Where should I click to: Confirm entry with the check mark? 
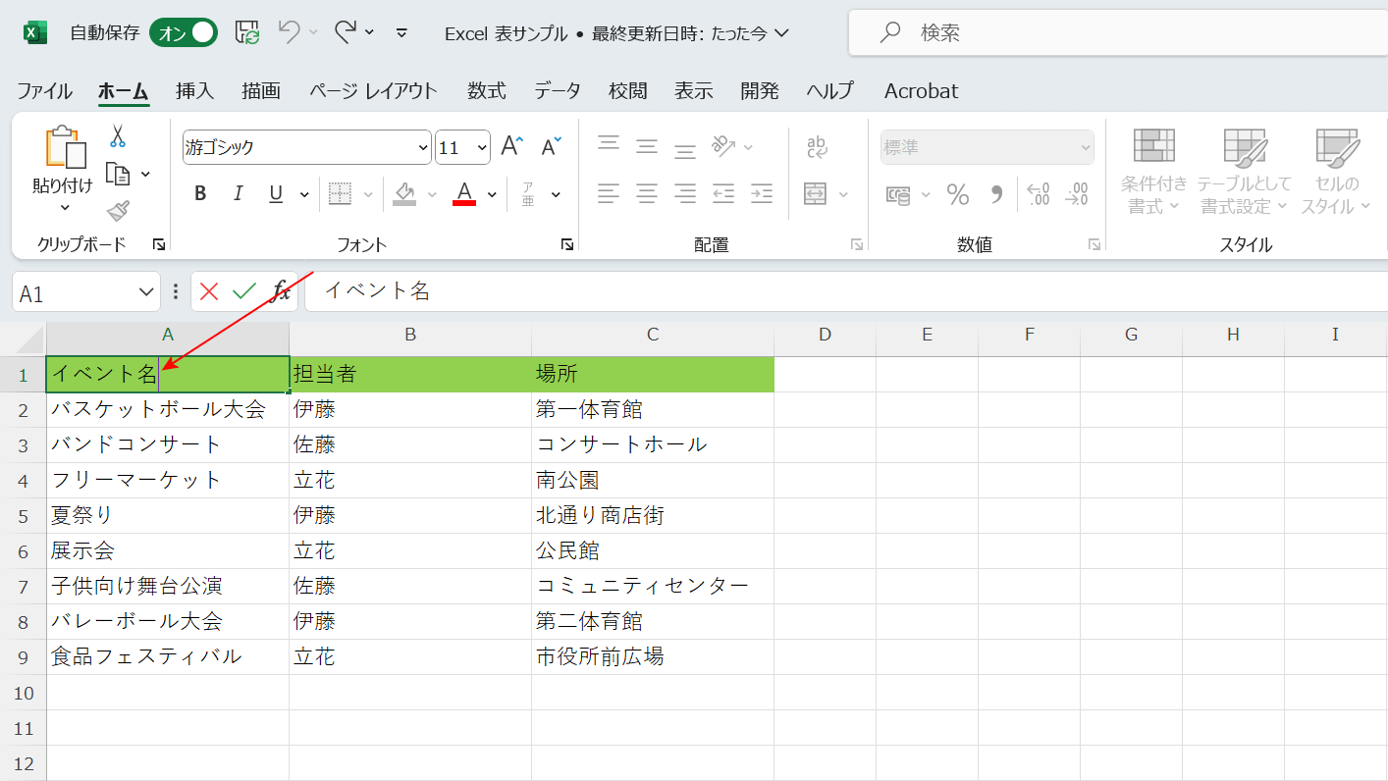[x=244, y=290]
